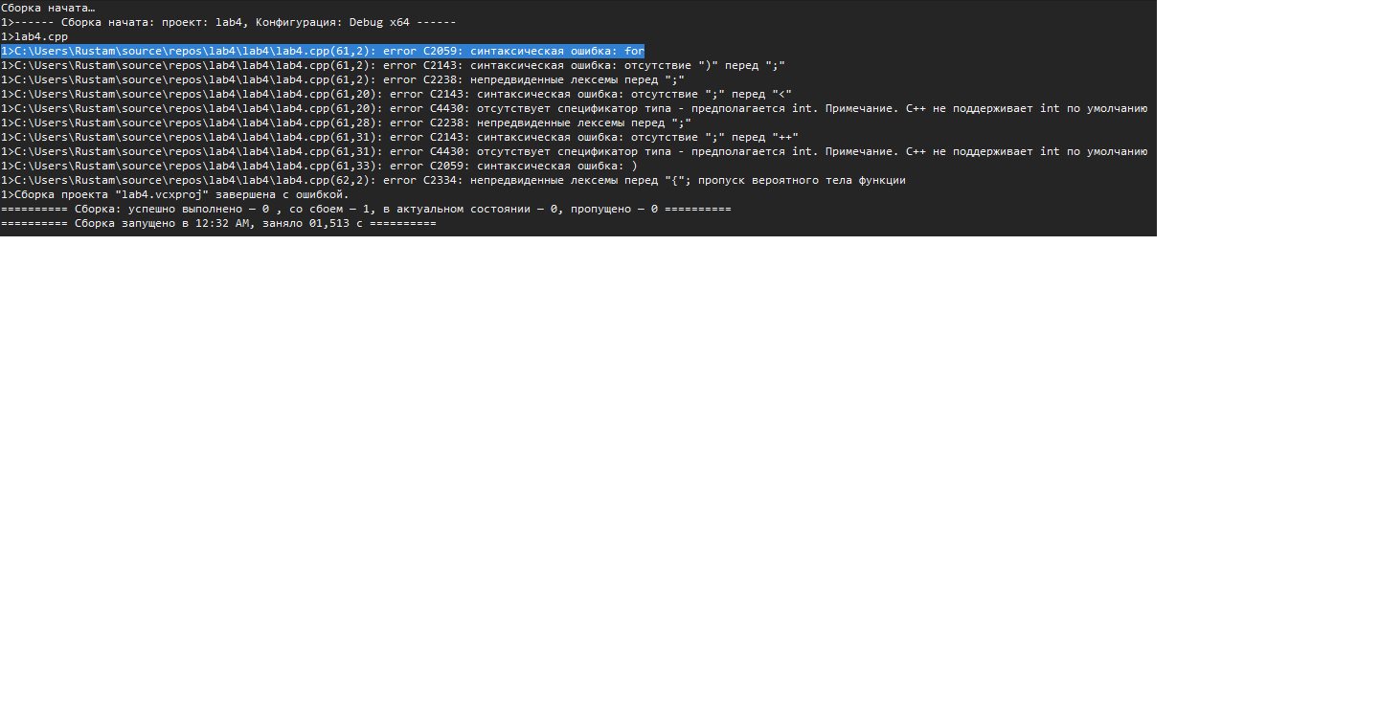Select error C2143 missing ";" before "<"
Screen dimensions: 1380x714
[x=396, y=94]
